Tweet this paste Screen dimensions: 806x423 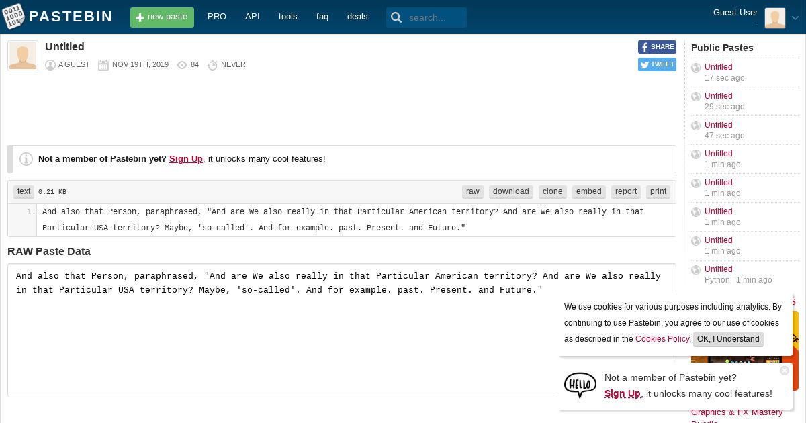click(657, 64)
